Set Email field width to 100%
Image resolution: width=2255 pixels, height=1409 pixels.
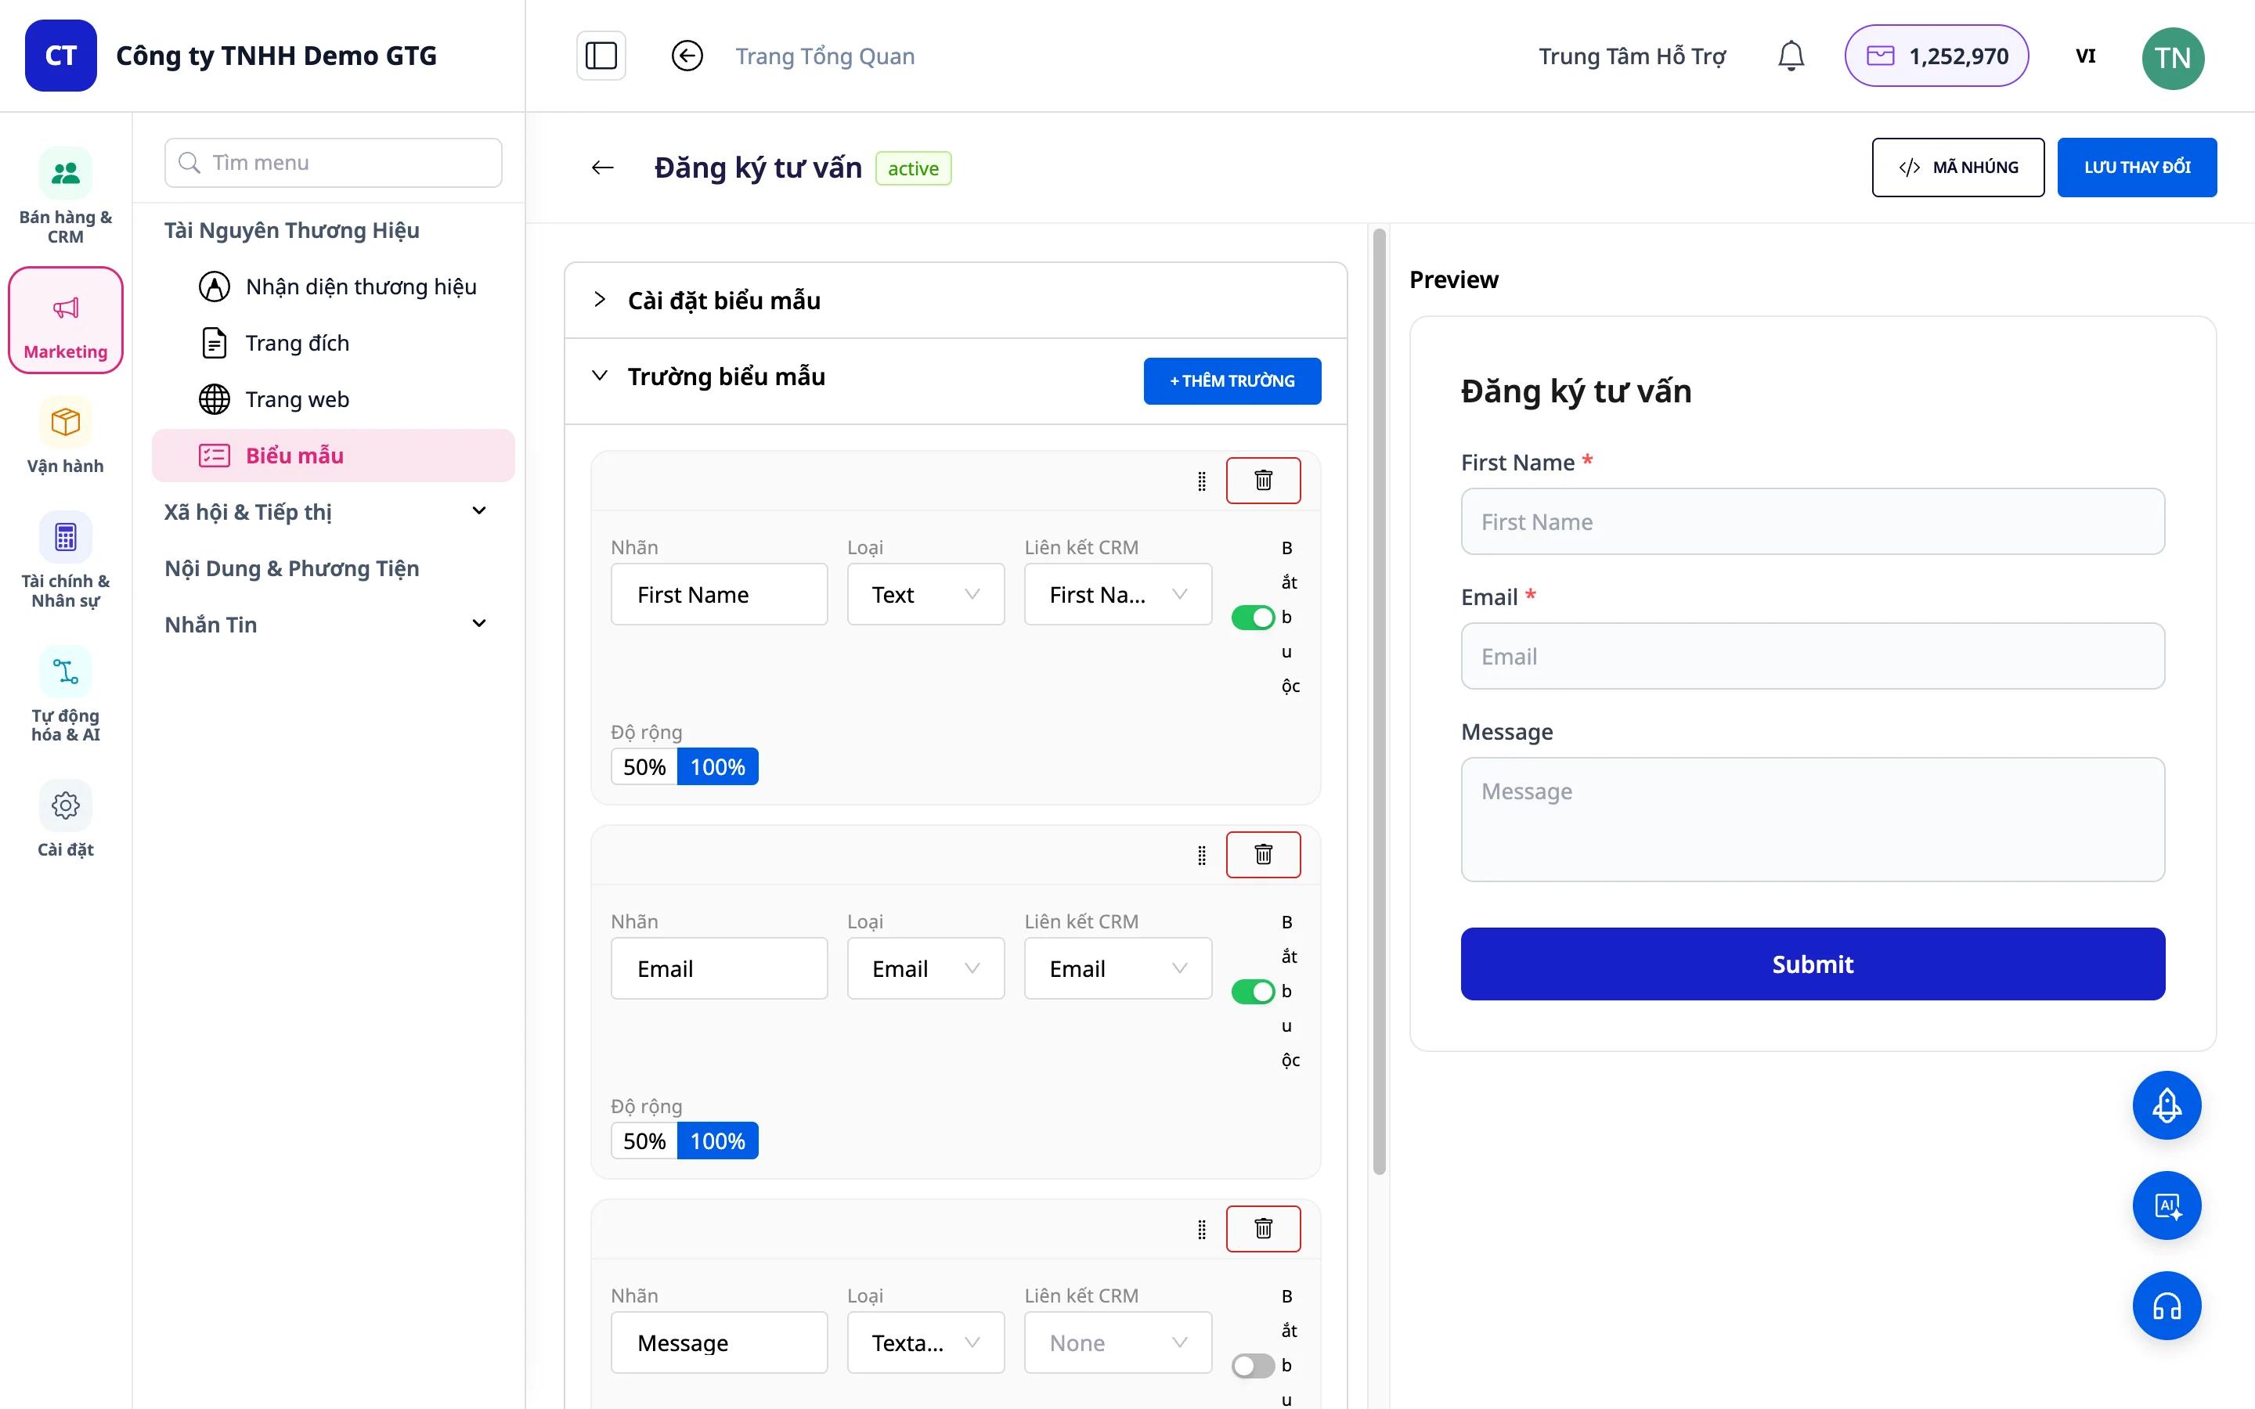tap(717, 1141)
